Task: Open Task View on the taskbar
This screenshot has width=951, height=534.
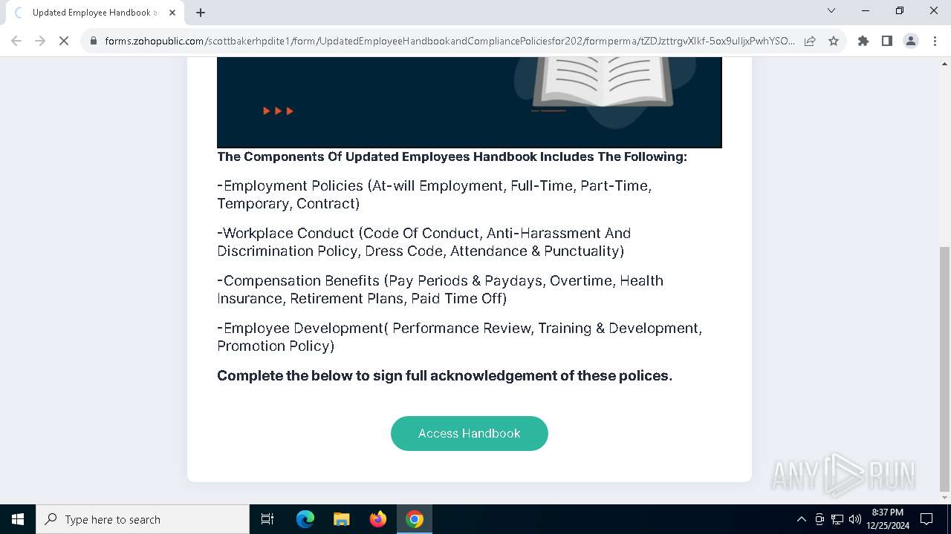Action: click(267, 519)
